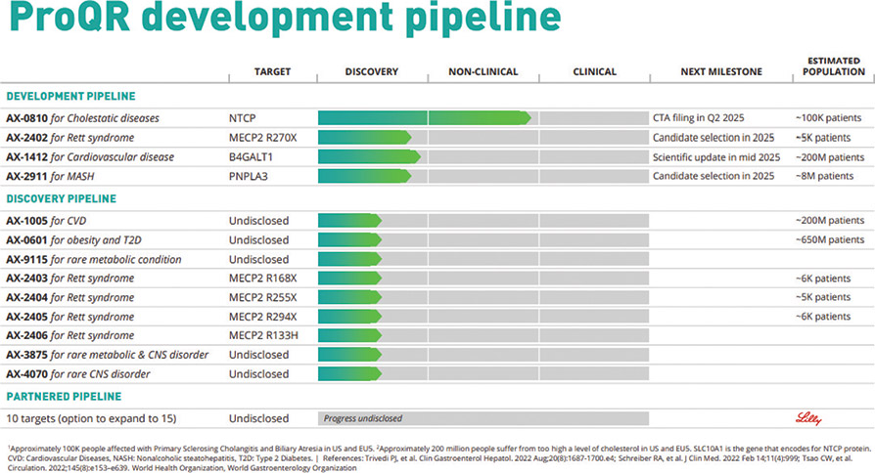
Task: Click the NTCP target cell
Action: 242,118
